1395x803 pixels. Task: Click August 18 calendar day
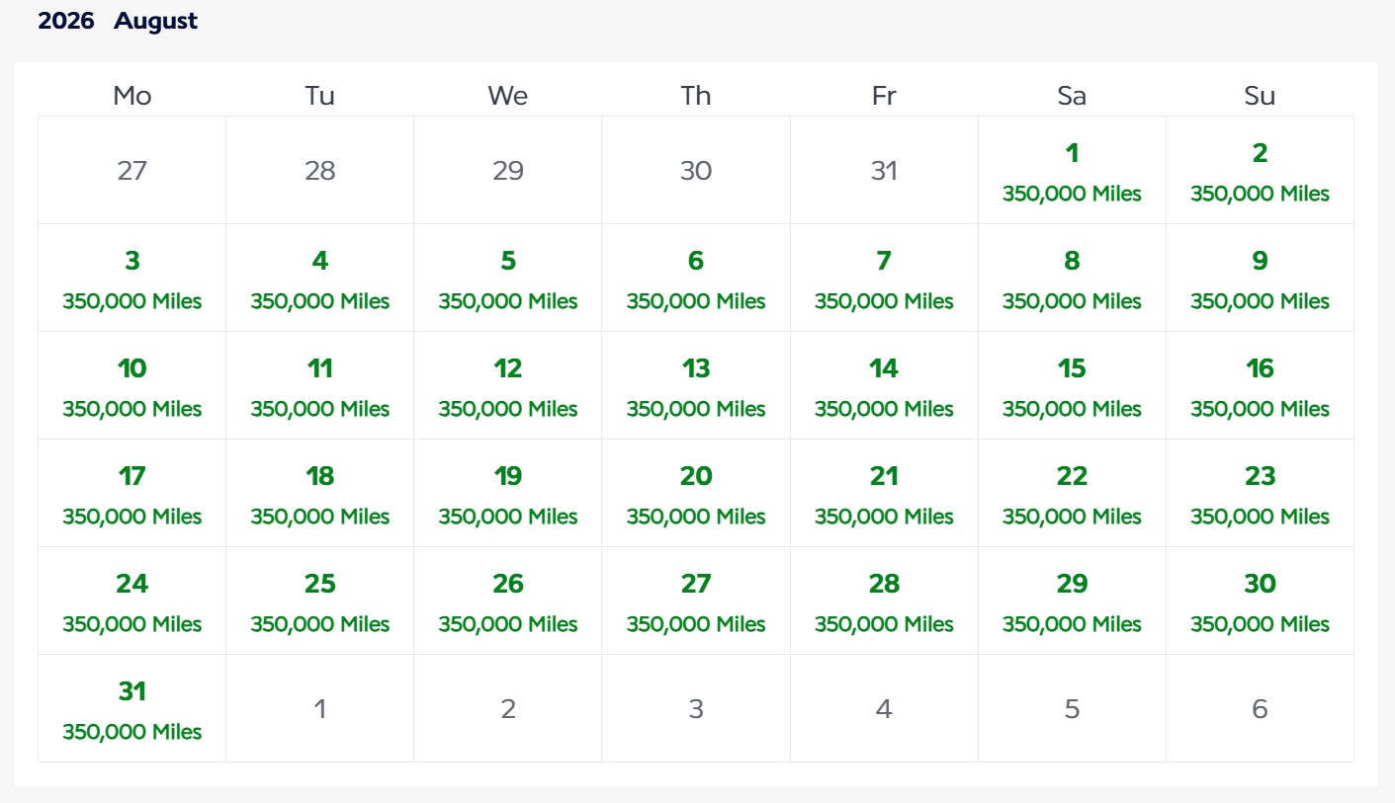click(x=320, y=494)
